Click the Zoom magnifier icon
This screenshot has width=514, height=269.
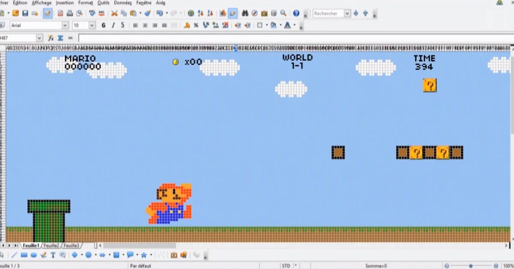(283, 13)
